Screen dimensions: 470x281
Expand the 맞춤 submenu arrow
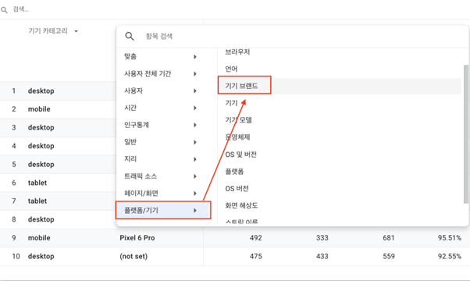(x=195, y=57)
